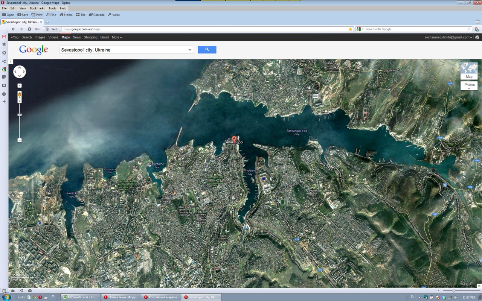Viewport: 482px width, 301px height.
Task: Reload the page with the refresh icon
Action: [x=29, y=29]
